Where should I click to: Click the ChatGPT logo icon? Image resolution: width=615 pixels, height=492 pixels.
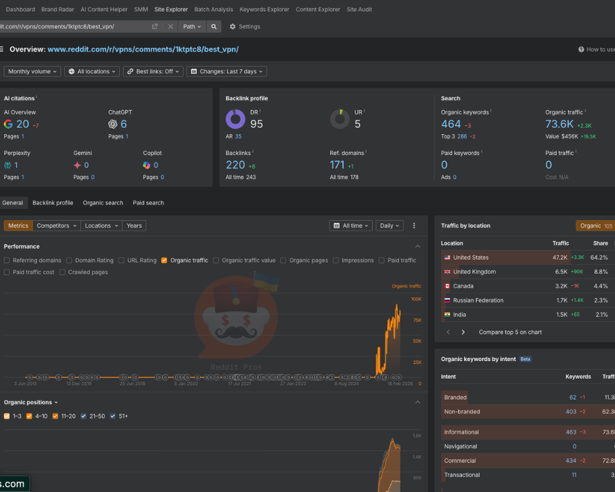(113, 124)
